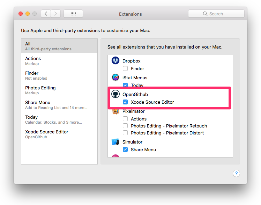
Task: Click 'Add to Reading List and 14 more...' text
Action: pyautogui.click(x=56, y=108)
